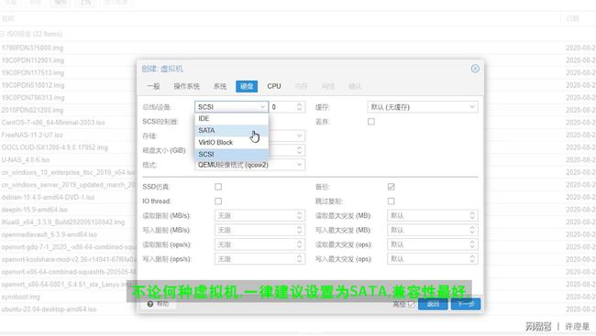The height and width of the screenshot is (336, 596).
Task: Click the 读取限制 (MB/s) field
Action: click(x=259, y=216)
